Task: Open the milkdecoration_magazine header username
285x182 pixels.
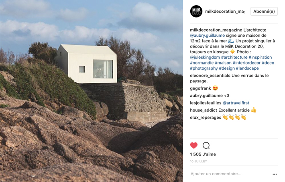Action: coord(225,11)
